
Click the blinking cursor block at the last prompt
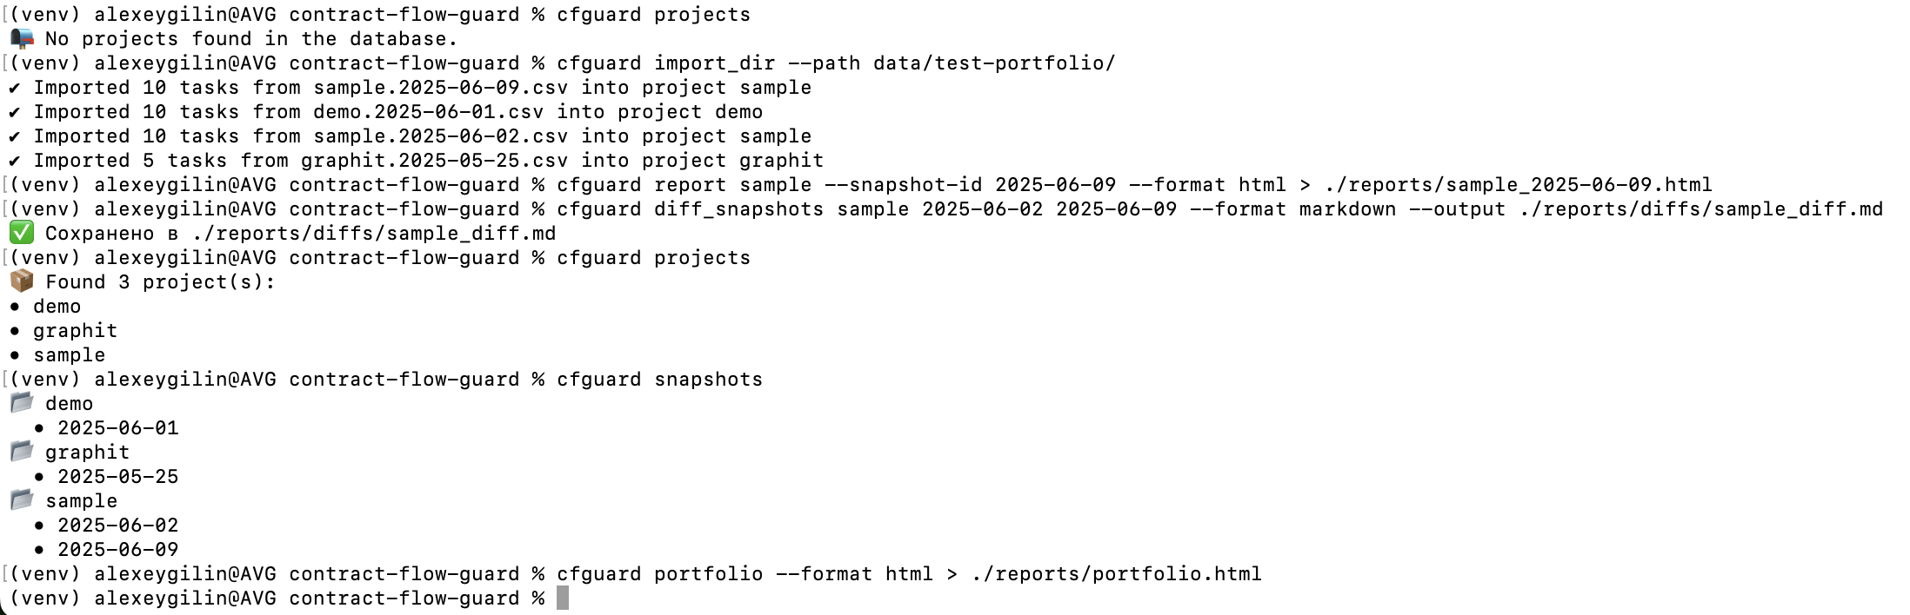tap(563, 598)
